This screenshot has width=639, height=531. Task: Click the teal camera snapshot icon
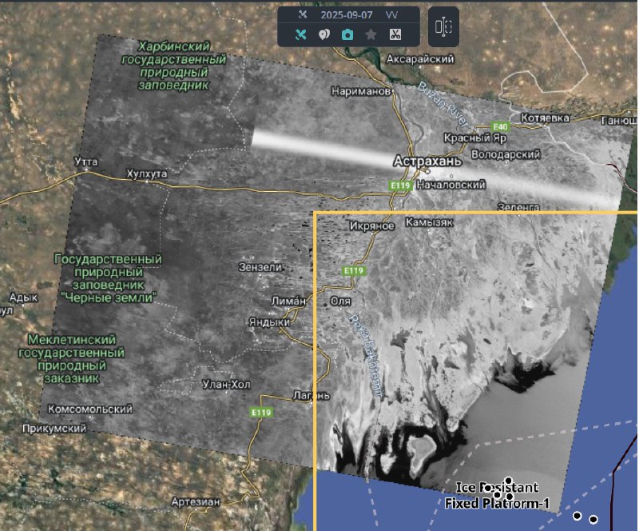[347, 34]
